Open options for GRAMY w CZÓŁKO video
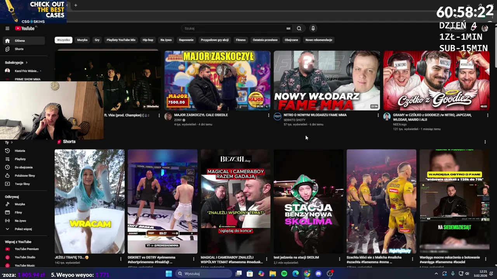The width and height of the screenshot is (497, 279). click(488, 115)
